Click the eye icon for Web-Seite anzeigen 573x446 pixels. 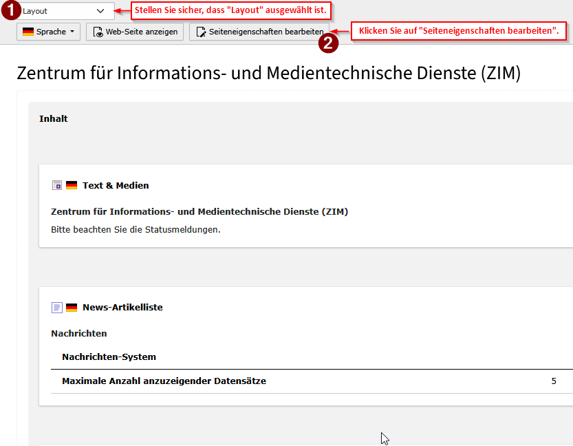point(98,32)
